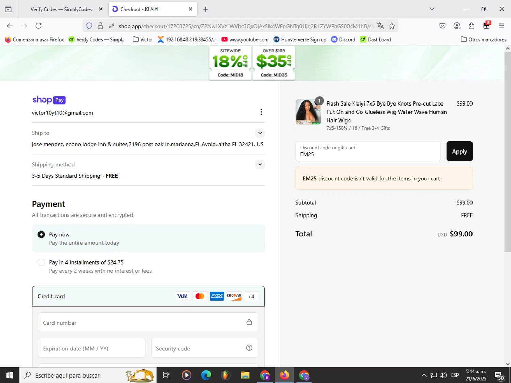
Task: Click the MID35 over $169 coupon banner
Action: [x=274, y=63]
